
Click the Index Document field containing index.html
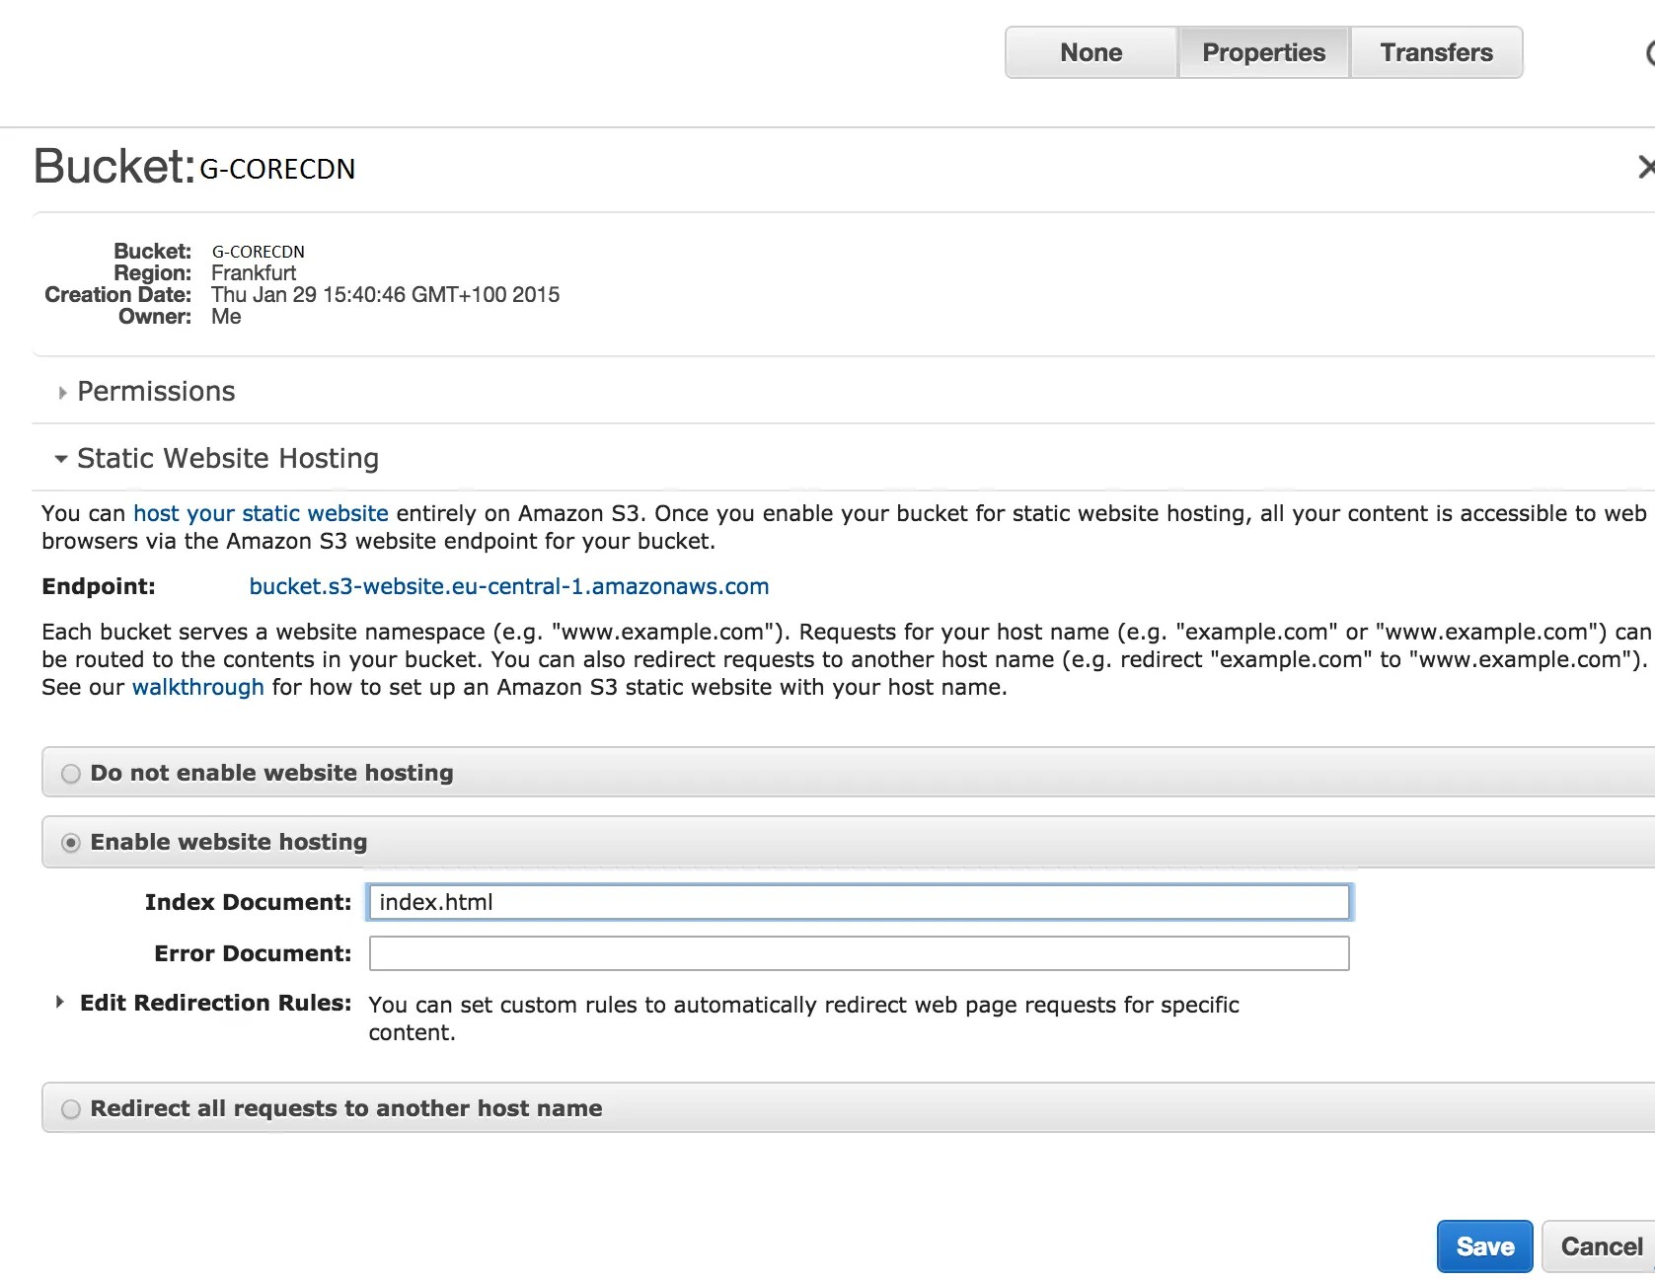[x=858, y=901]
